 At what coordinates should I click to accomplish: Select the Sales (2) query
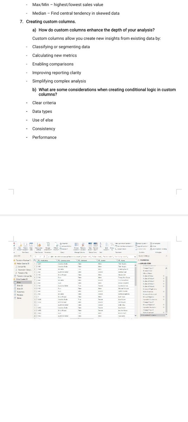[x=20, y=285]
